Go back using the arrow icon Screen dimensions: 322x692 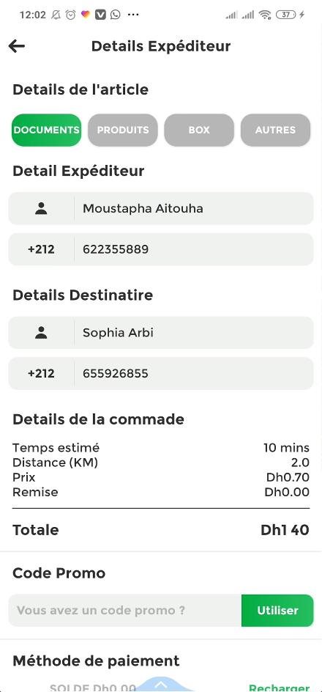(17, 46)
